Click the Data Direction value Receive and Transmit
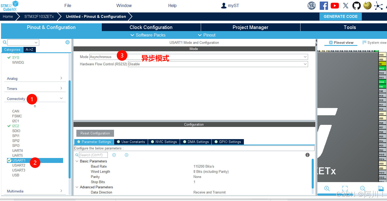Viewport: 387px width, 201px height. (210, 192)
